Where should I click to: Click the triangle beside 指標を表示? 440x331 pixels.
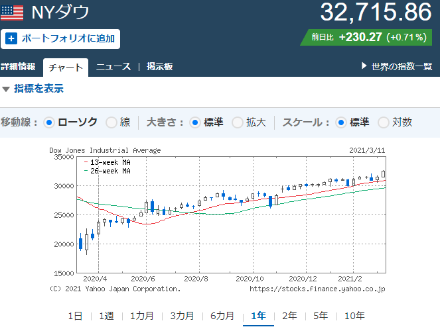(x=6, y=89)
